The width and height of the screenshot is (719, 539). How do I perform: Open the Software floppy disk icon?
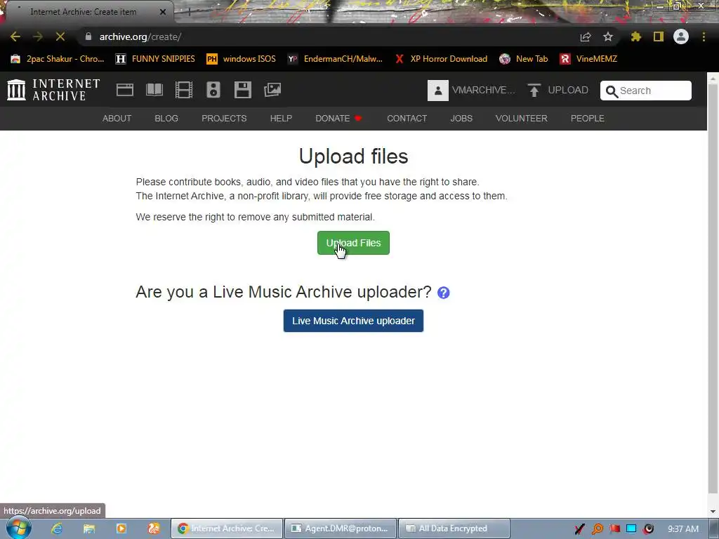pyautogui.click(x=242, y=90)
